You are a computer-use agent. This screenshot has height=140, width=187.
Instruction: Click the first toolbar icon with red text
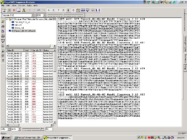tap(4, 10)
